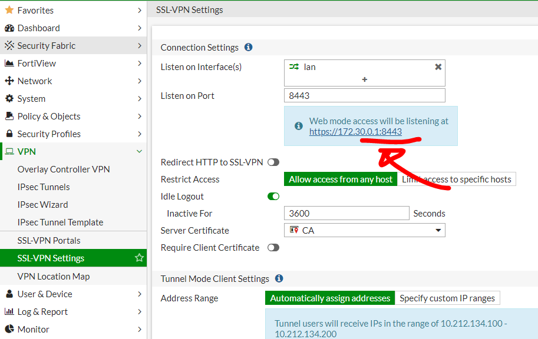The height and width of the screenshot is (339, 538).
Task: Expand Security Fabric menu chevron
Action: pyautogui.click(x=139, y=45)
